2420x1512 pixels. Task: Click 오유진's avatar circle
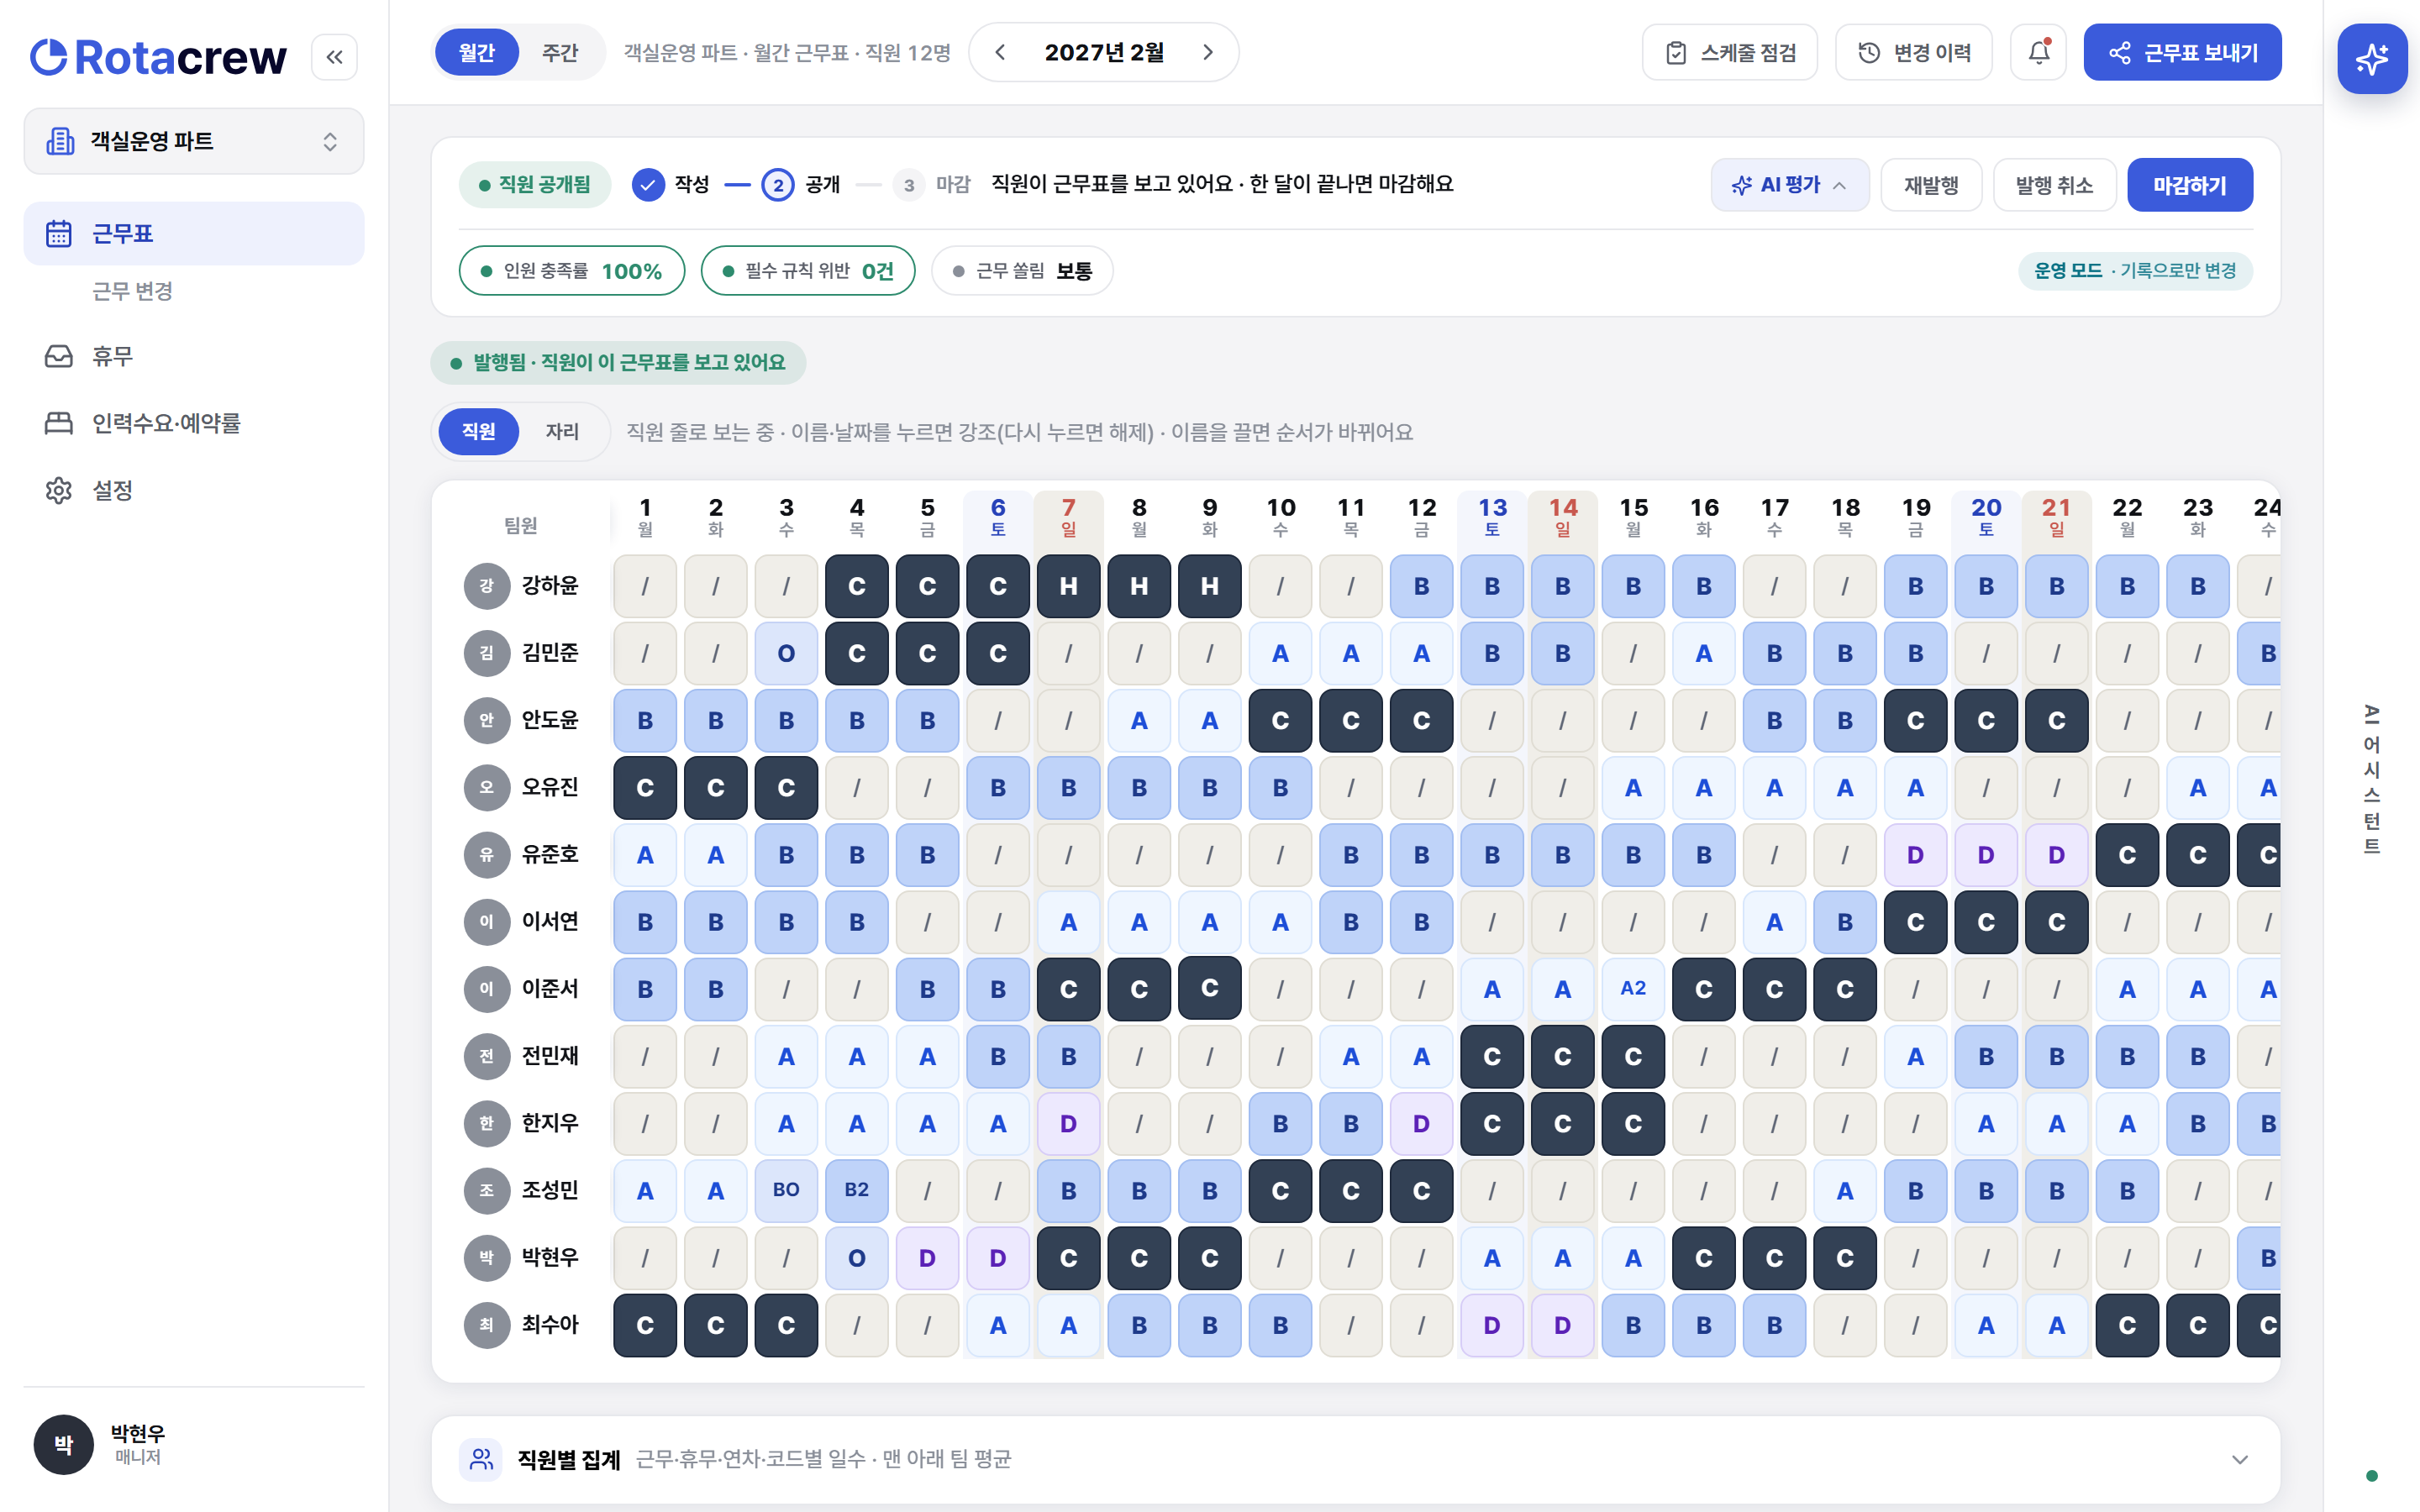(x=487, y=787)
